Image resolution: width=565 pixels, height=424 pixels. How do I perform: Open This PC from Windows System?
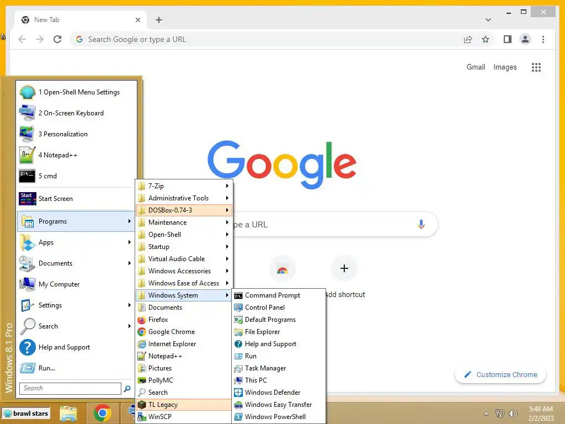pyautogui.click(x=279, y=380)
